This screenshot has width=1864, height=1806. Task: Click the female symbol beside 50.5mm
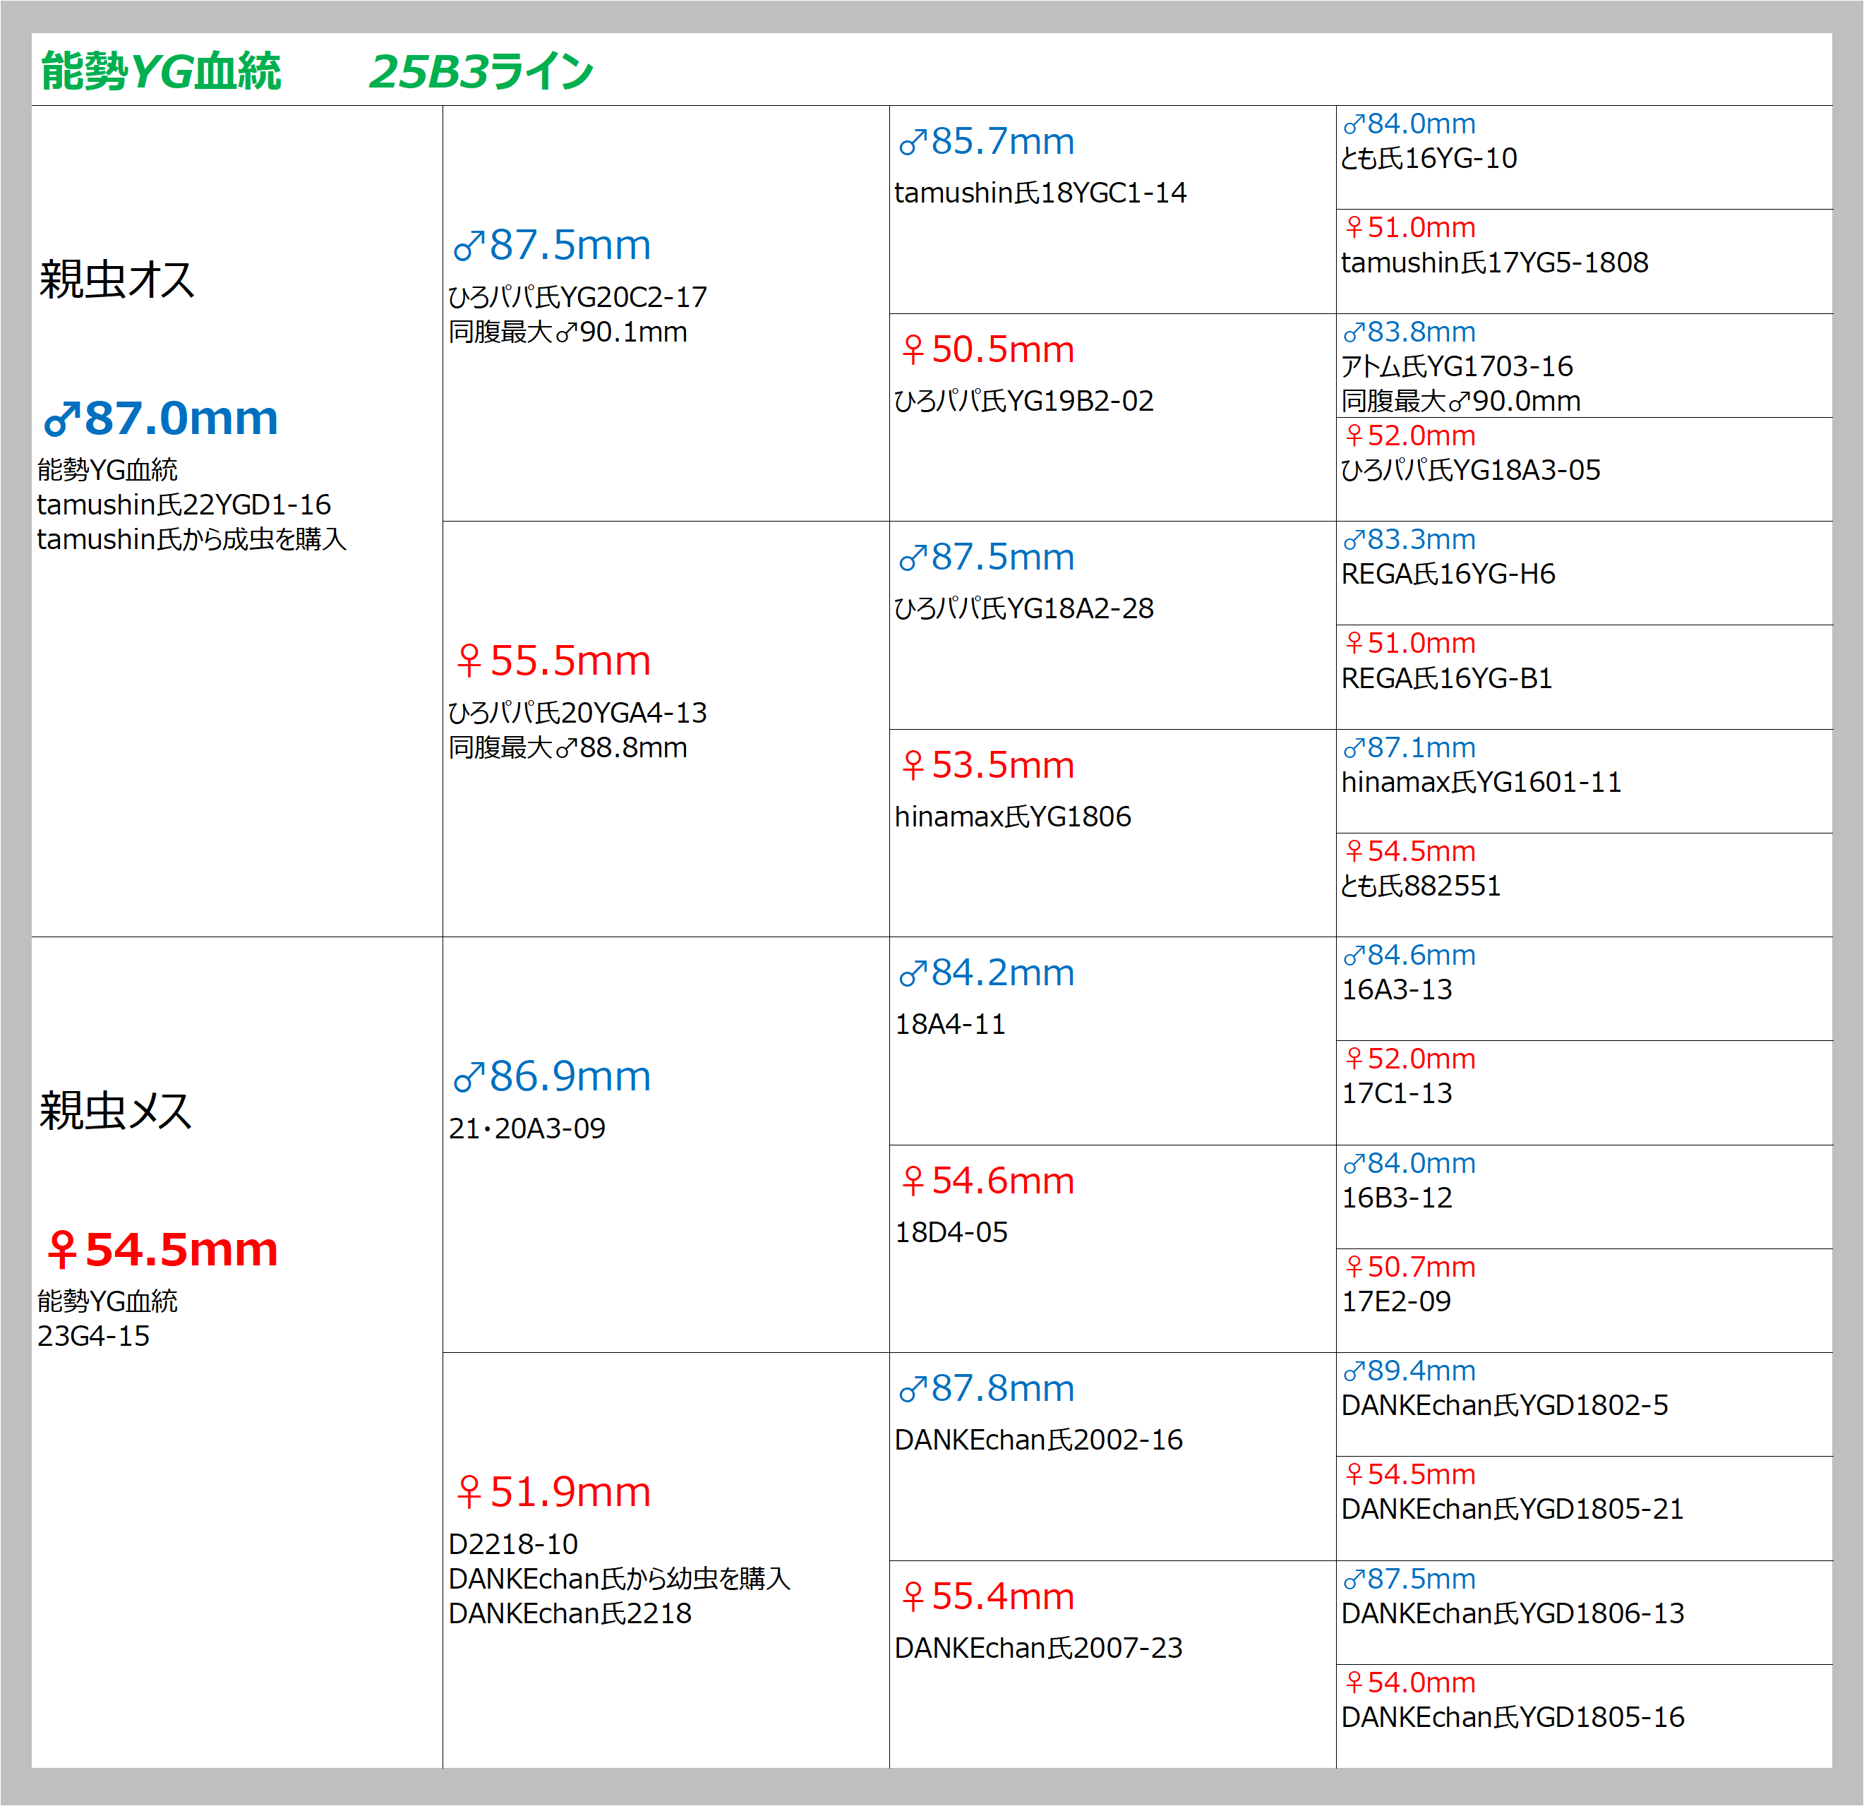click(x=913, y=350)
